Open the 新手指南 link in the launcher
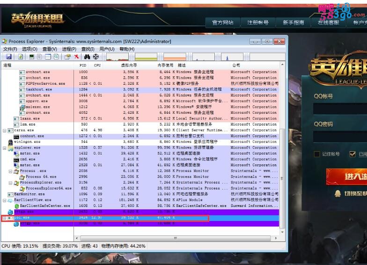This screenshot has width=367, height=265. click(293, 22)
